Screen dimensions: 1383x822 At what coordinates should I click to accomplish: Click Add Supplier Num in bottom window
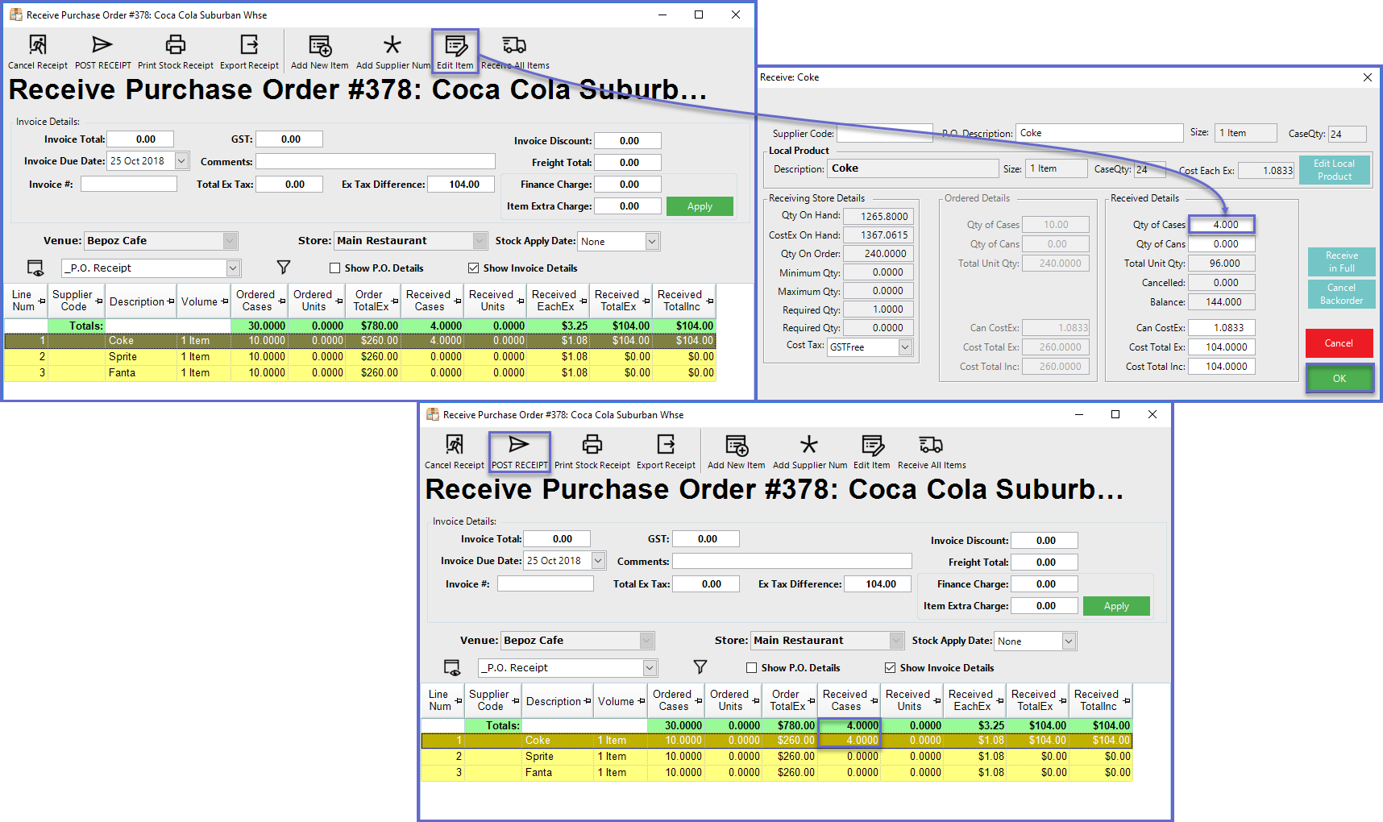click(x=809, y=453)
